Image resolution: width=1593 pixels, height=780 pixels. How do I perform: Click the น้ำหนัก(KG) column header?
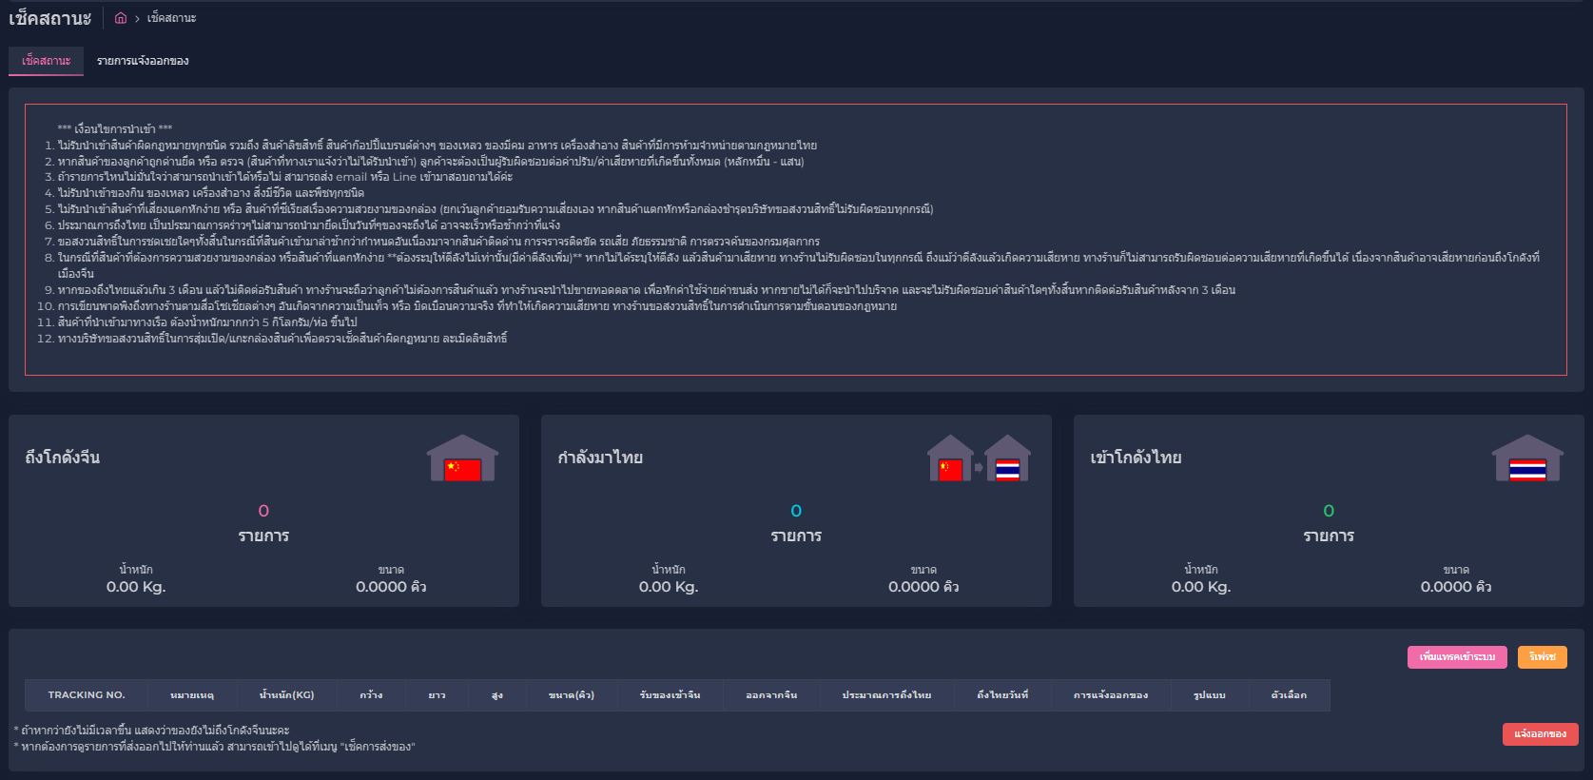286,695
